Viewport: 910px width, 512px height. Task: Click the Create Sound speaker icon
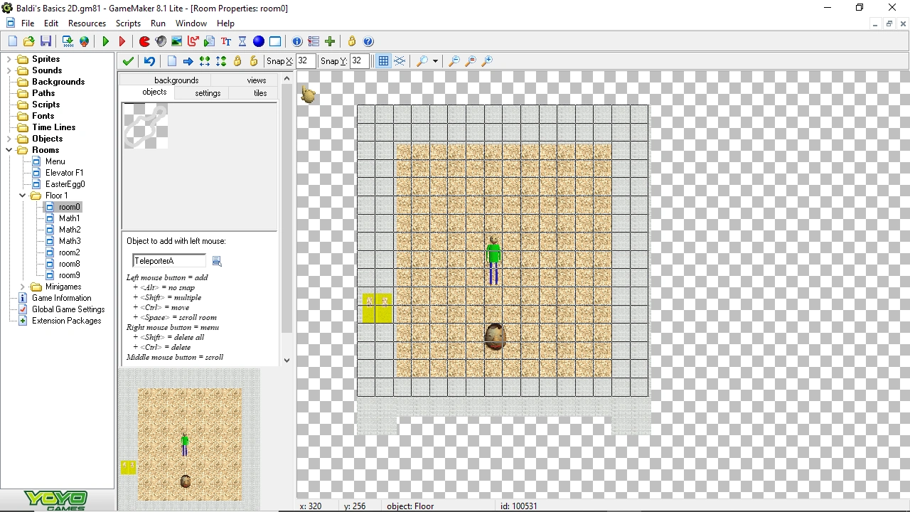[161, 41]
